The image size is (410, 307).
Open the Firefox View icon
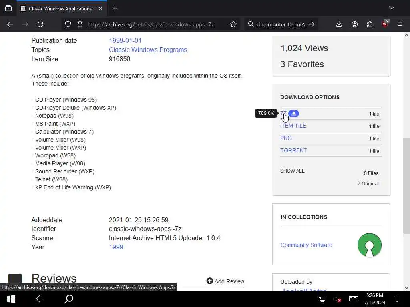pyautogui.click(x=8, y=8)
